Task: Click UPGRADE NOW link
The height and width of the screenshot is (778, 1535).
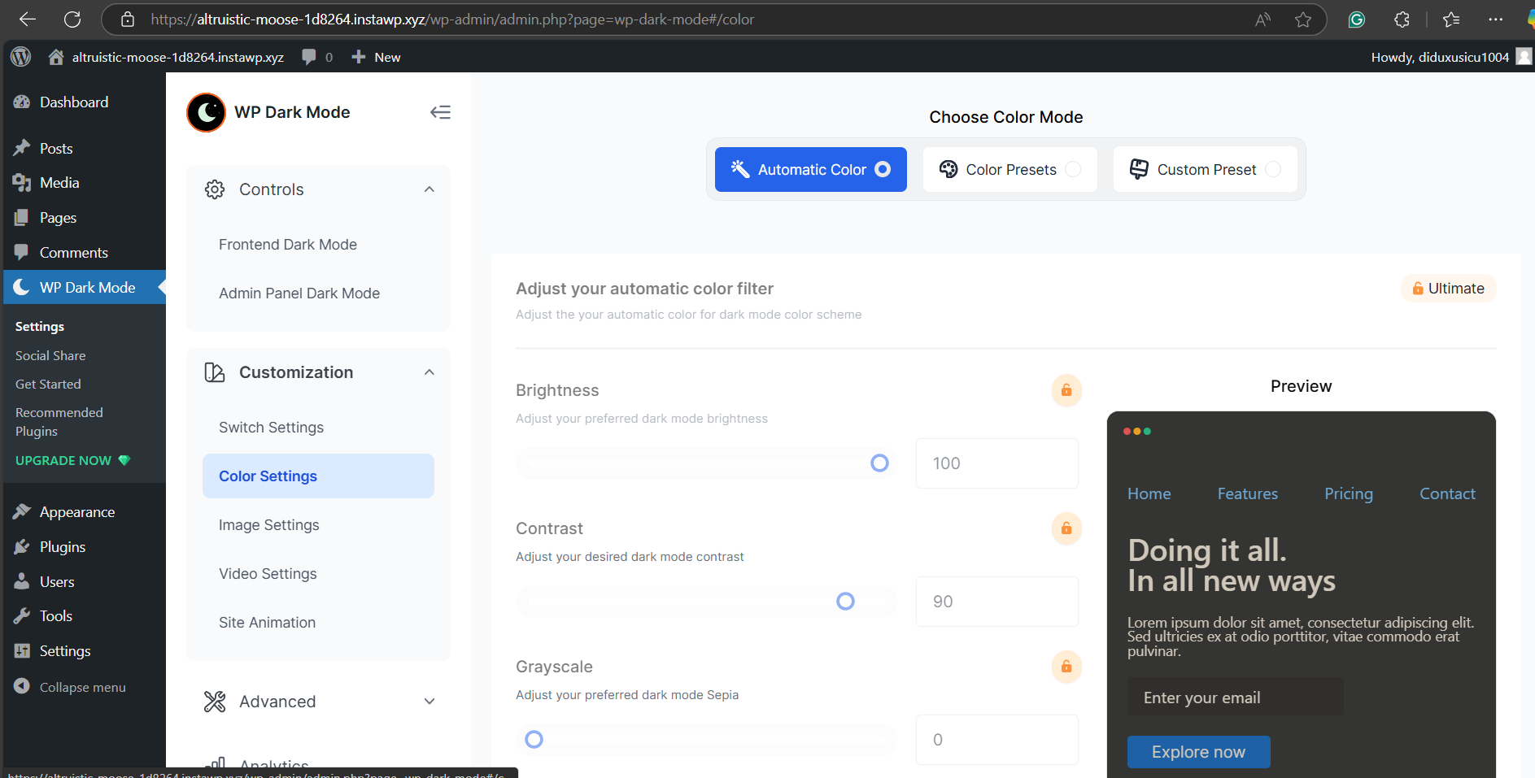Action: [x=72, y=460]
